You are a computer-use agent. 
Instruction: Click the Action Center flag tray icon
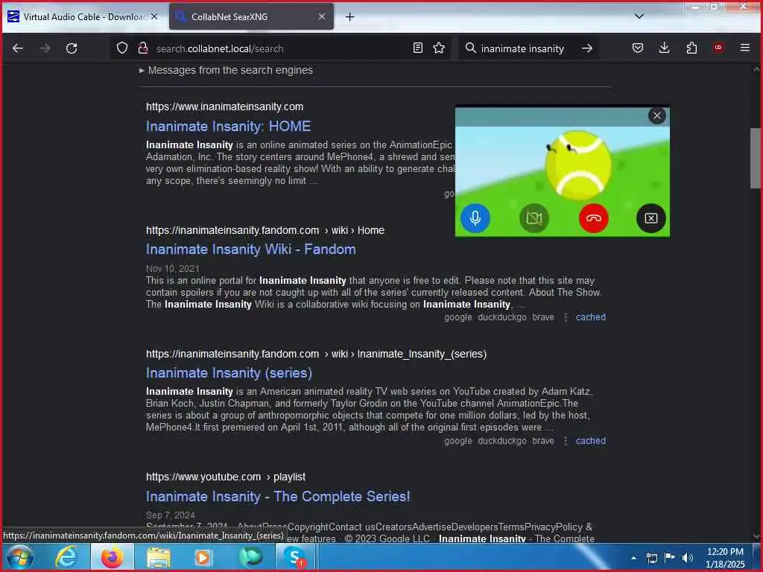point(670,558)
